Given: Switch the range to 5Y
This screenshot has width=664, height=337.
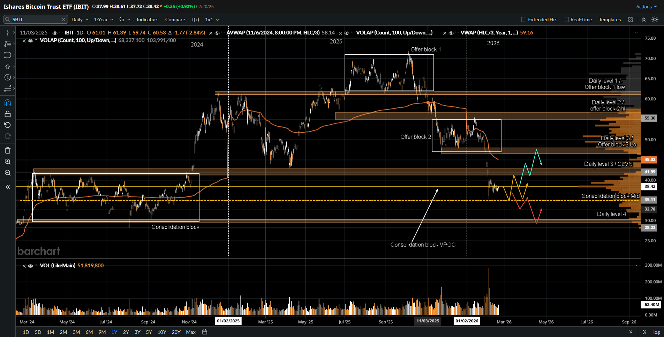Looking at the screenshot, I should [x=149, y=332].
